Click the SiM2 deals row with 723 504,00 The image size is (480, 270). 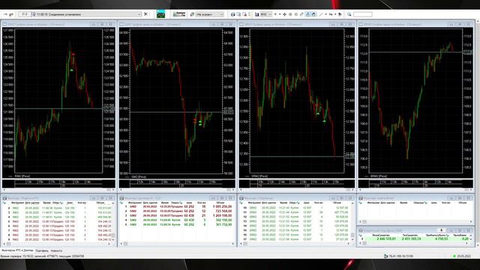coord(177,211)
